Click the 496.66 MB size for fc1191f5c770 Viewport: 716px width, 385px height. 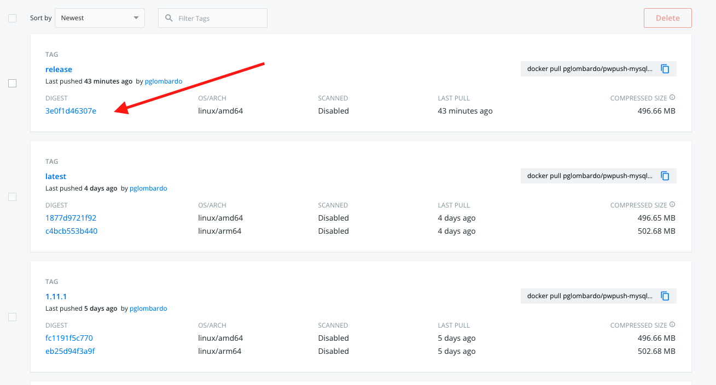[x=656, y=338]
